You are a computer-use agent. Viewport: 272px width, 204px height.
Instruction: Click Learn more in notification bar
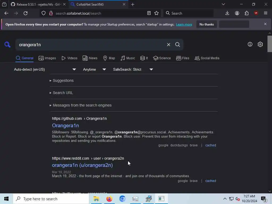coord(184,24)
